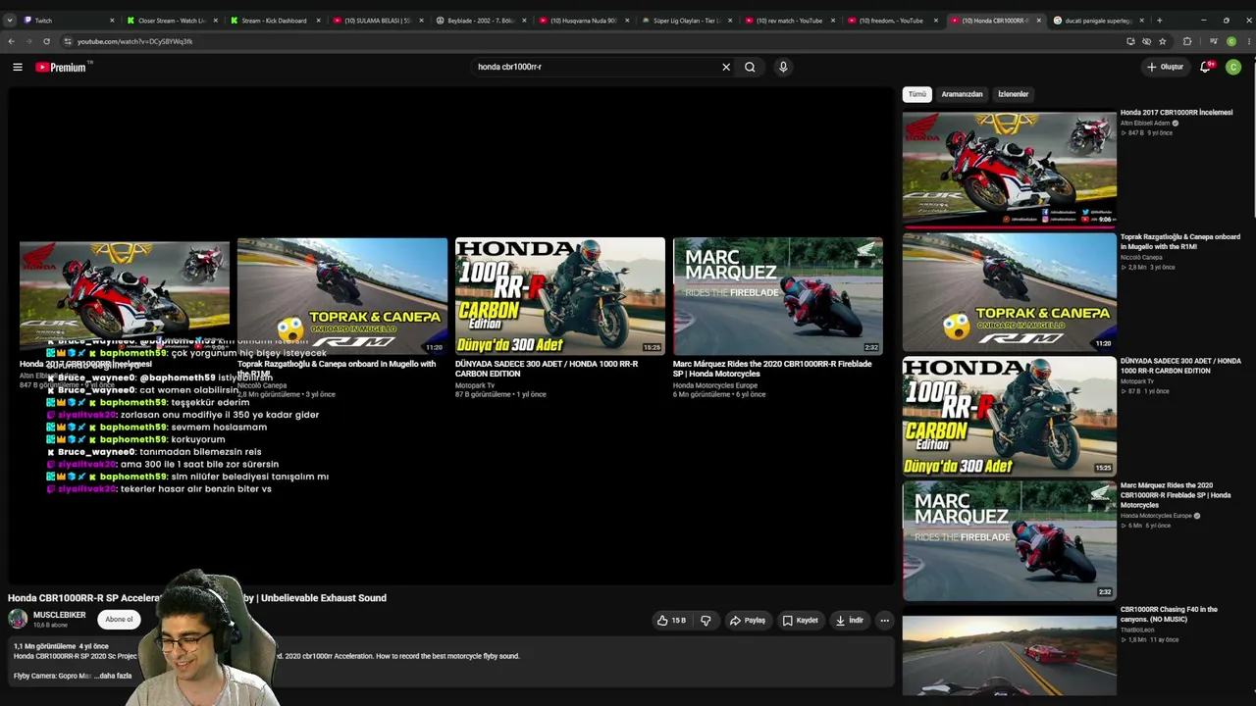Play end-screen 'Marc Marquez Rides the Fireblade' thumbnail

click(x=778, y=296)
